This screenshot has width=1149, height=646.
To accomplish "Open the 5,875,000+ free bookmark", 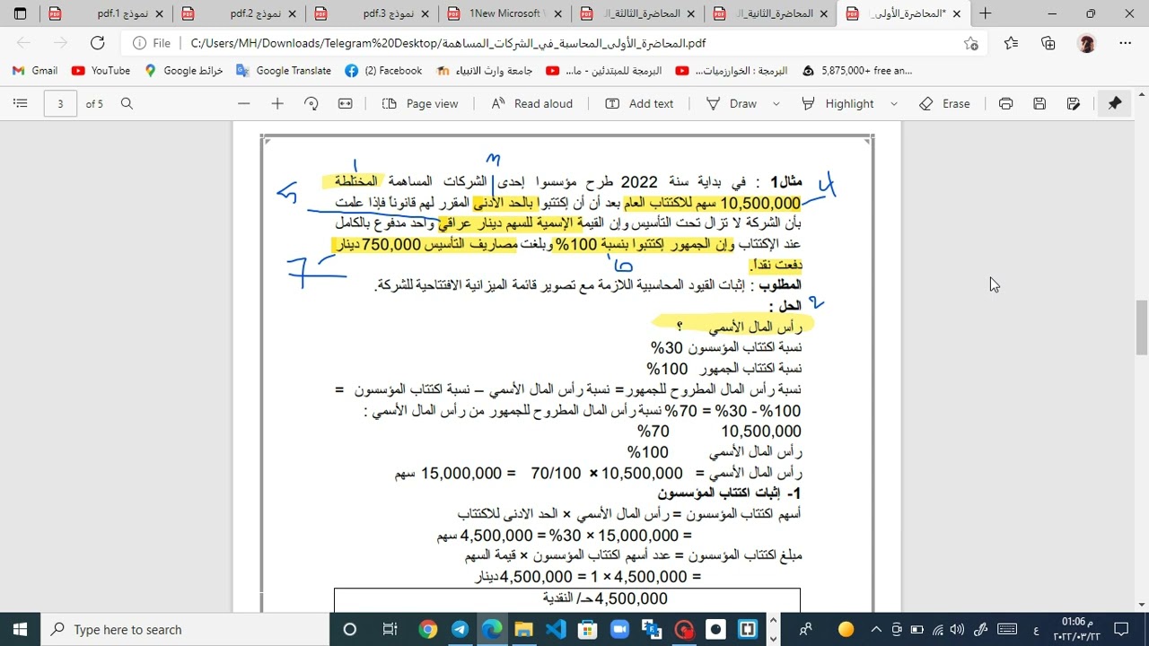I will coord(857,71).
